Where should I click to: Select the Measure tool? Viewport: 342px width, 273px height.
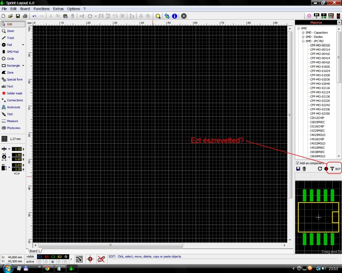(x=13, y=121)
